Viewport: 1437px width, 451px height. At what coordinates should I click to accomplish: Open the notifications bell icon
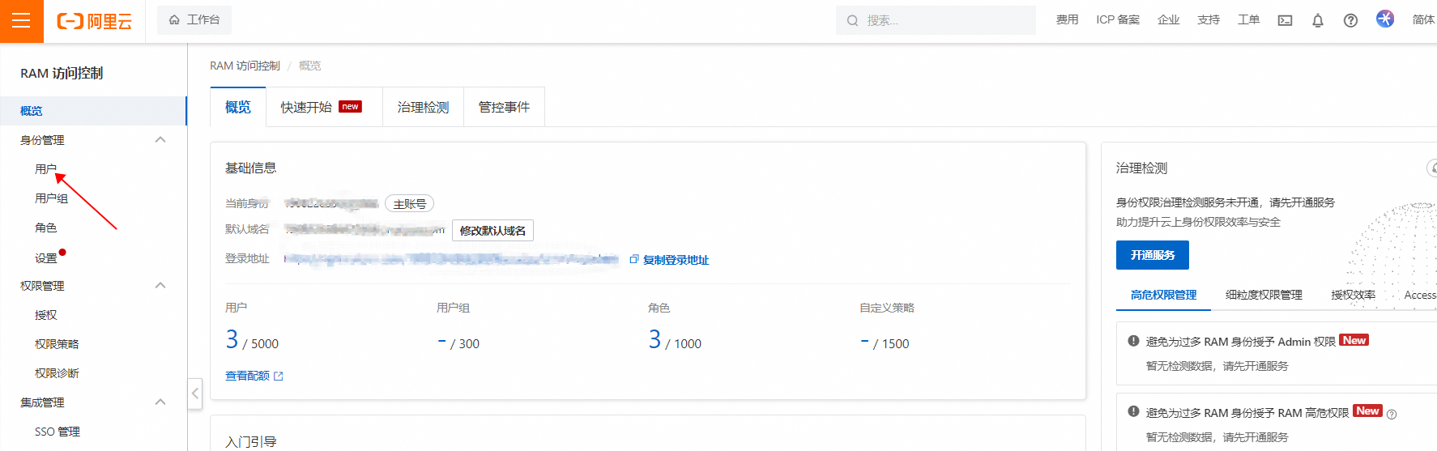(1317, 20)
